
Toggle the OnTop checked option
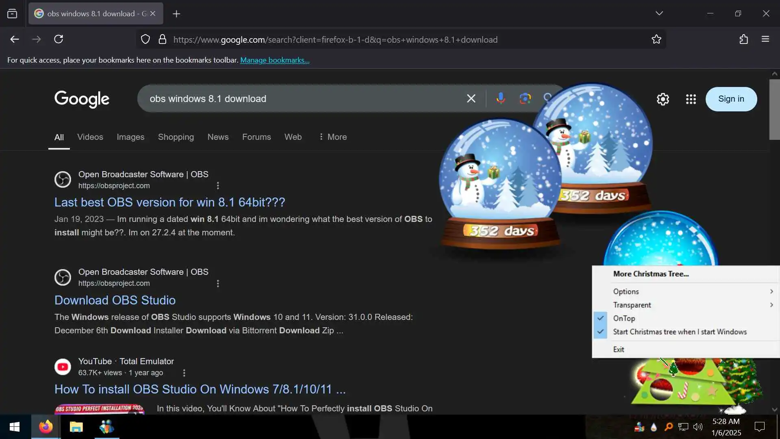coord(624,318)
